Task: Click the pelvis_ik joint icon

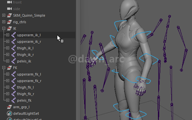Action: [13, 61]
